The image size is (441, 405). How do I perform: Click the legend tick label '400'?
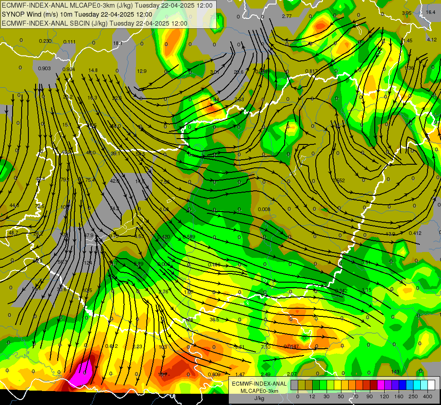(427, 396)
